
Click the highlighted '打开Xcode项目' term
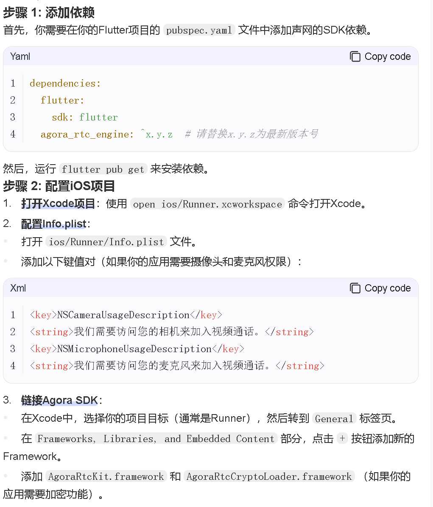(x=58, y=204)
